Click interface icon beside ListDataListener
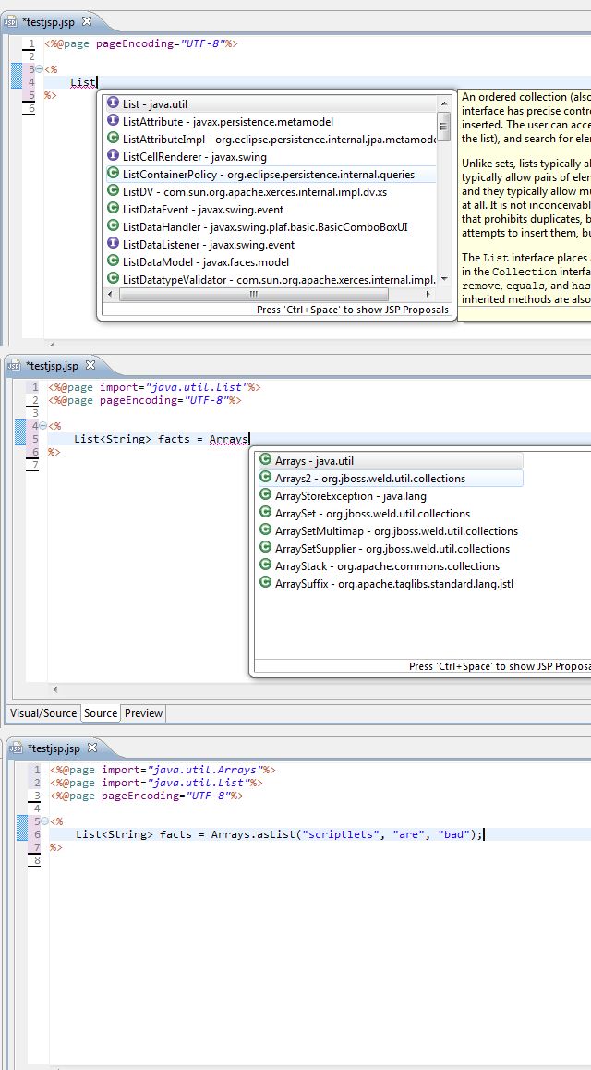Image resolution: width=591 pixels, height=1070 pixels. [x=114, y=244]
